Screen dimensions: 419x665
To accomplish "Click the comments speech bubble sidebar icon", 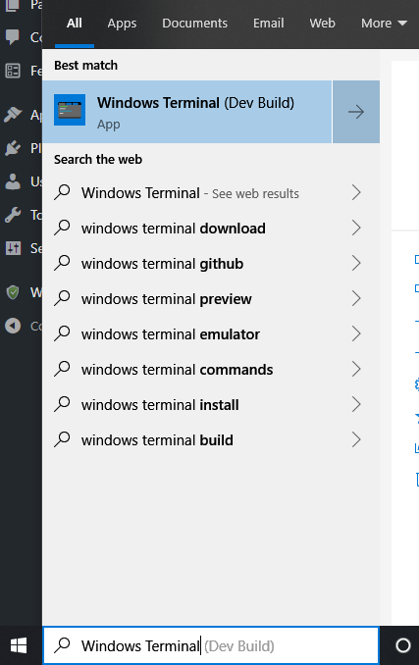I will click(x=13, y=37).
